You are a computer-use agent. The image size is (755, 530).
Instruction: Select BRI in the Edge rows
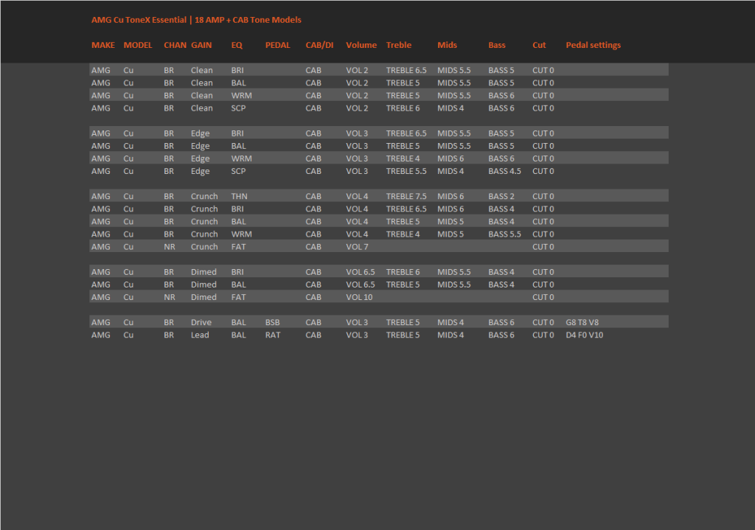pos(237,133)
